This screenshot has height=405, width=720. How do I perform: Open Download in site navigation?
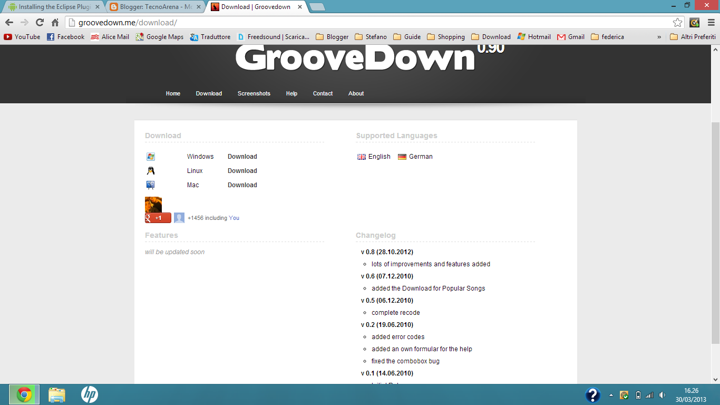[x=209, y=93]
